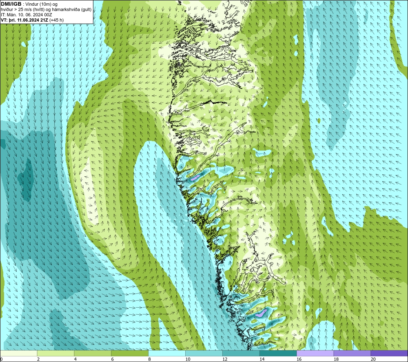408x362 pixels.
Task: Click the 20+ m/s dark violet legend swatch
Action: tap(389, 353)
